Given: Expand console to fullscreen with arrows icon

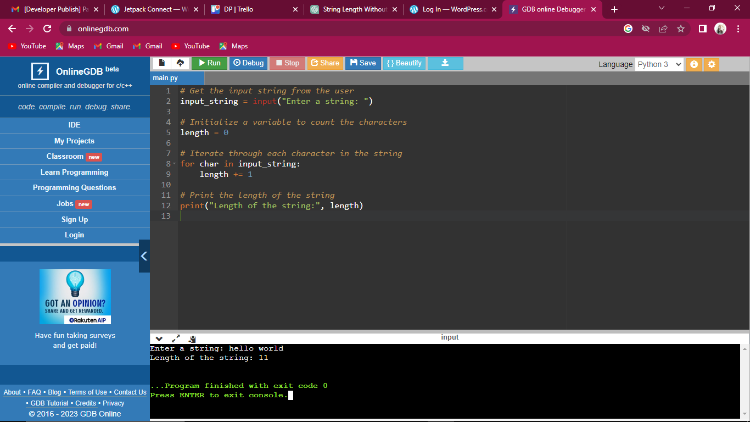Looking at the screenshot, I should coord(176,339).
